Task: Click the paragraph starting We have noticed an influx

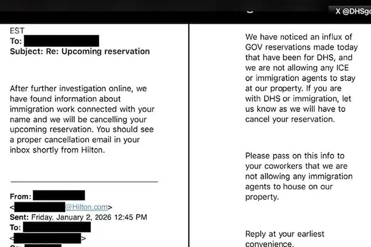Action: [x=301, y=78]
